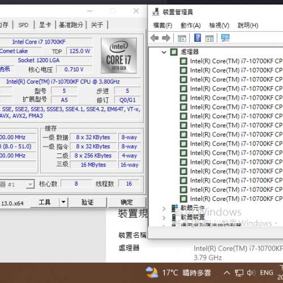Click '3.79 GHz' text in the Settings window
This screenshot has width=283, height=283.
(208, 258)
